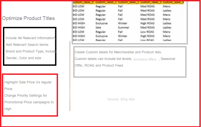Select the custom_label_4 column header
The height and width of the screenshot is (127, 201).
[x=173, y=2]
